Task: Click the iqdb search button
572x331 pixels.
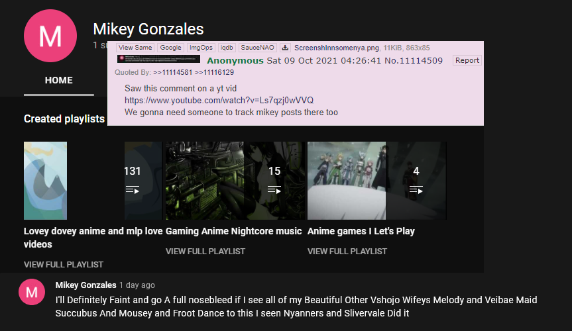Action: 227,48
